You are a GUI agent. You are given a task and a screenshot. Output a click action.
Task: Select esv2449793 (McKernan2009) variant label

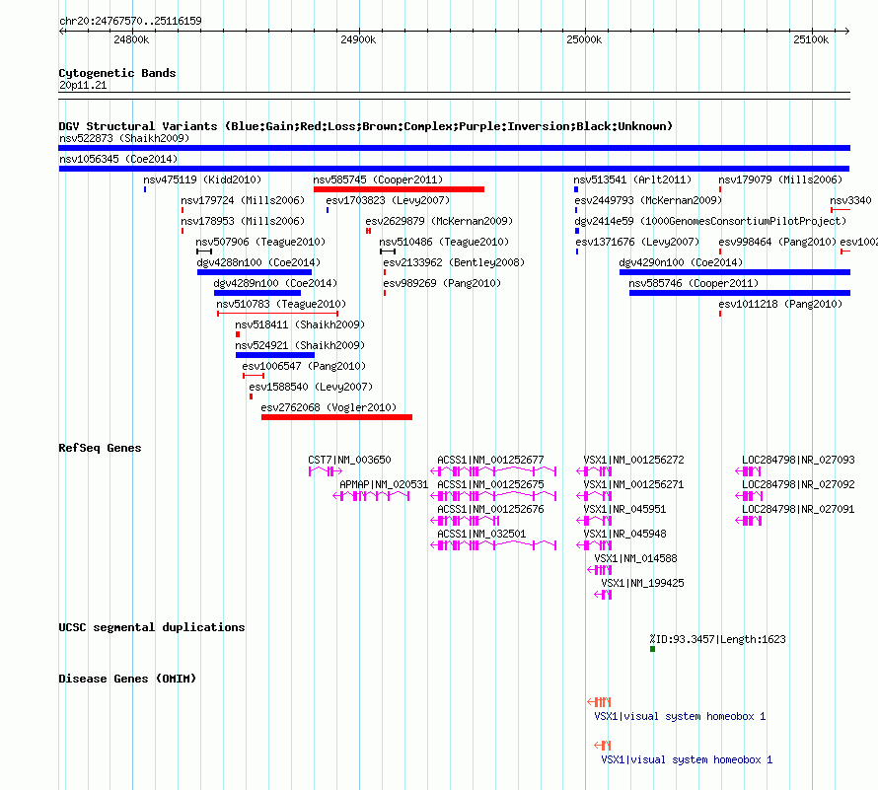tap(648, 200)
